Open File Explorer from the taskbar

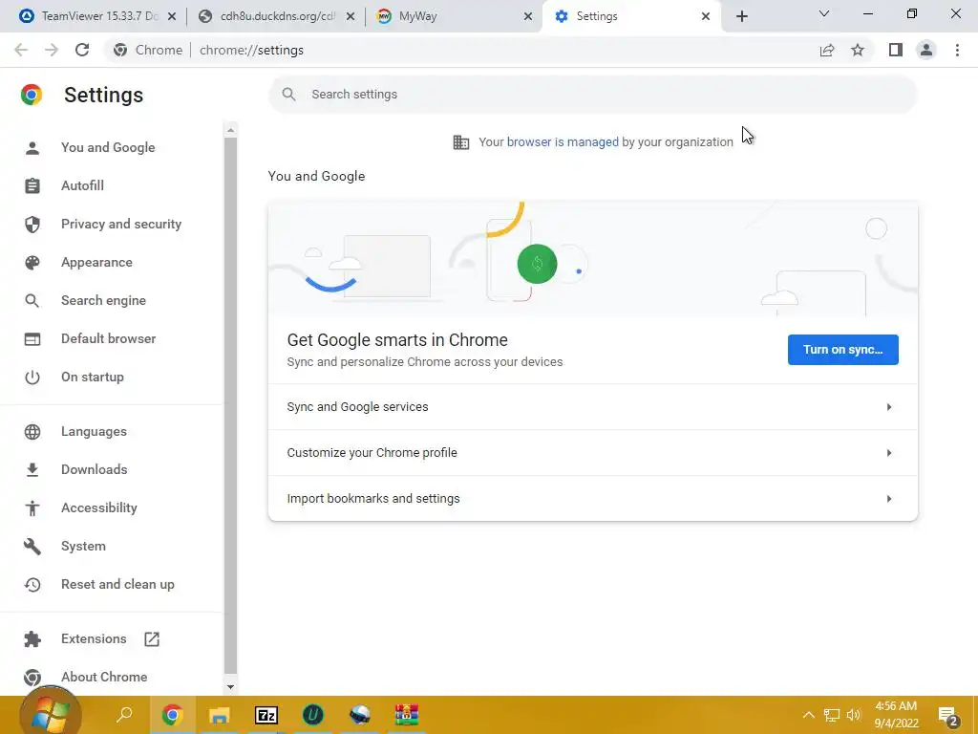(219, 715)
